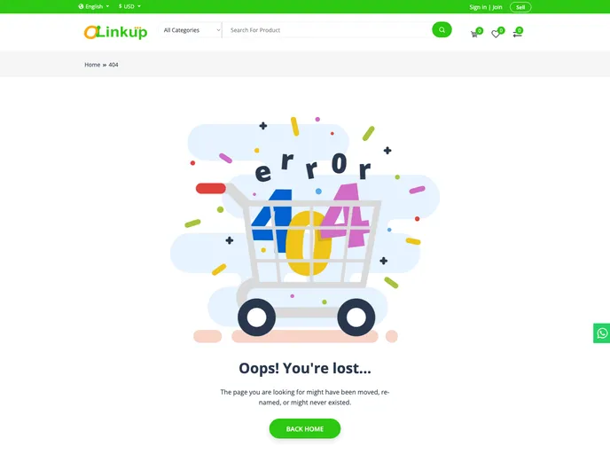610x454 pixels.
Task: Open WhatsApp chat floating icon
Action: tap(602, 333)
